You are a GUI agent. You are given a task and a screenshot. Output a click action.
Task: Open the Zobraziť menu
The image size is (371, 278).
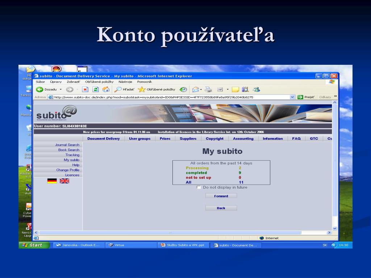tap(73, 82)
